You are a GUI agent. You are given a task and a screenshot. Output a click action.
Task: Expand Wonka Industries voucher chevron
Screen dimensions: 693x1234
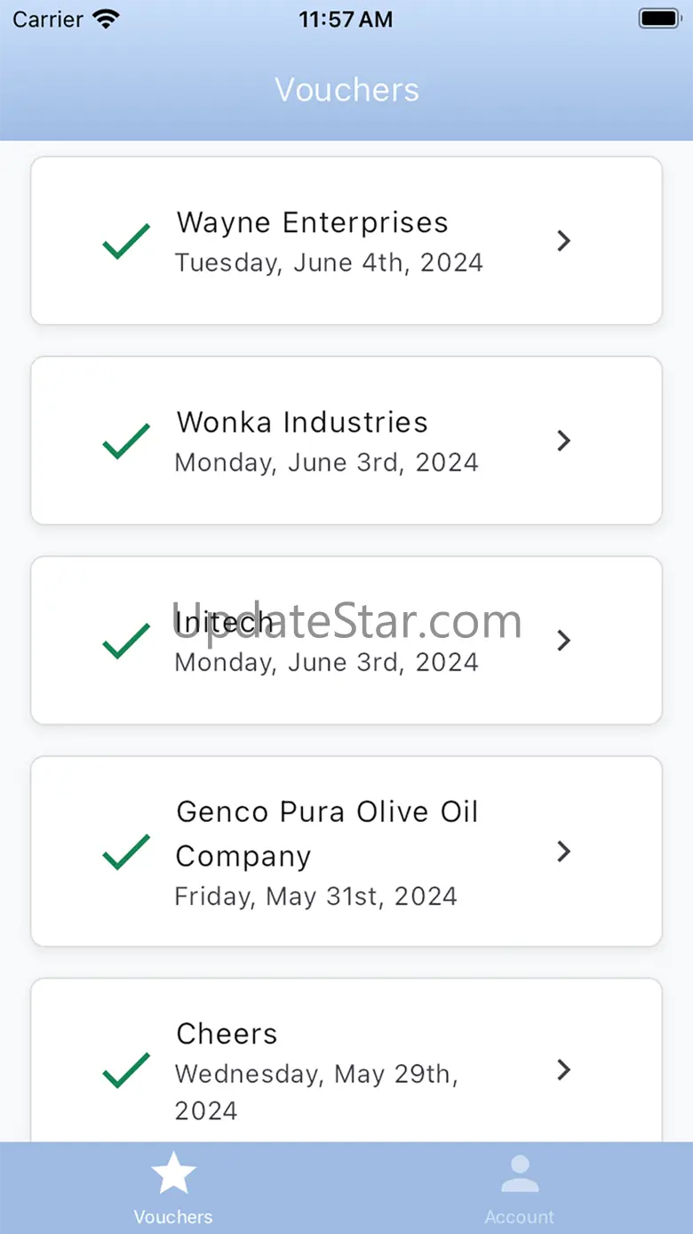[x=563, y=440]
